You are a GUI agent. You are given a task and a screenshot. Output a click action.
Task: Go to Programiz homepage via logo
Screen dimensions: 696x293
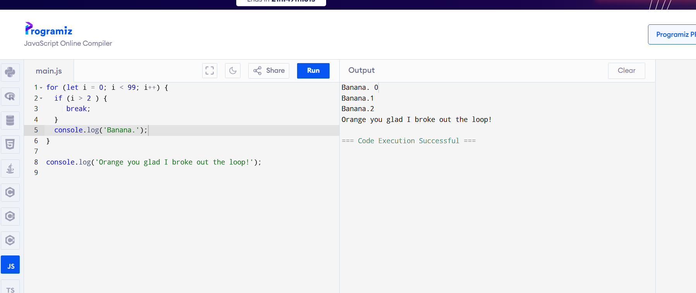click(49, 29)
